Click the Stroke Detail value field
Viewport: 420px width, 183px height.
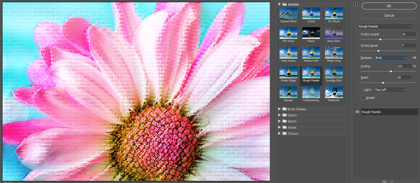tap(408, 46)
